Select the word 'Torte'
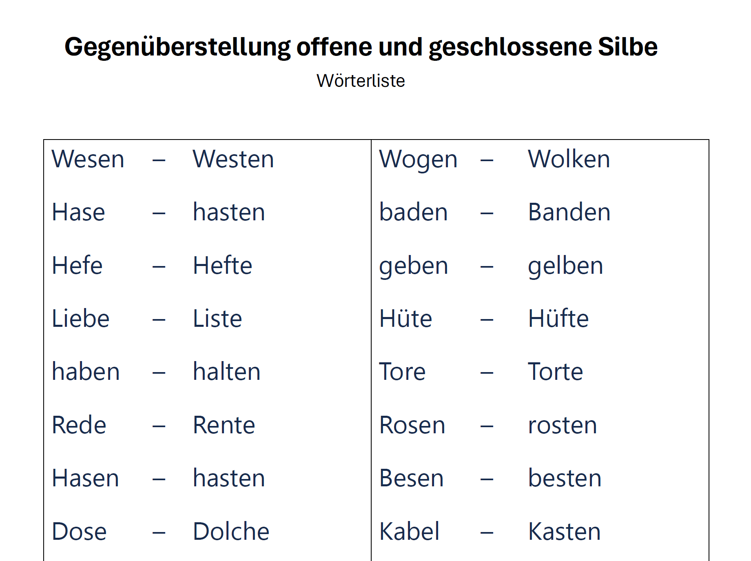This screenshot has height=561, width=751. pos(556,371)
